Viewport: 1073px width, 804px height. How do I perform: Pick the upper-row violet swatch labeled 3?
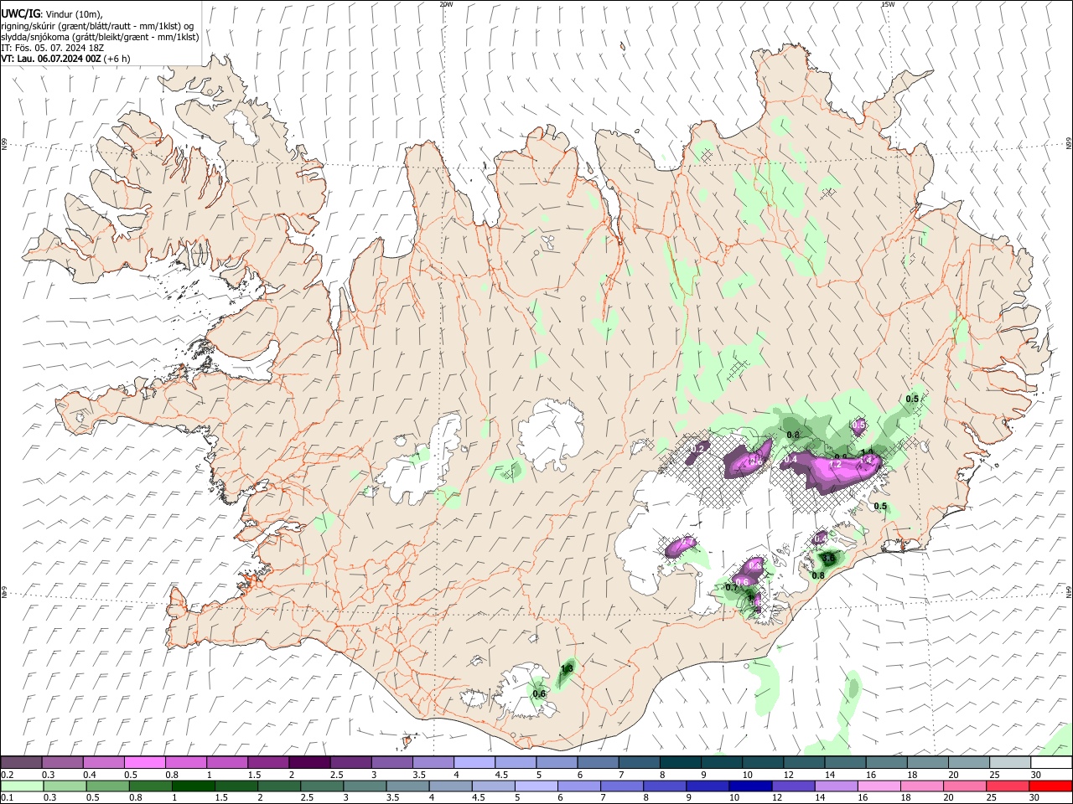(392, 762)
